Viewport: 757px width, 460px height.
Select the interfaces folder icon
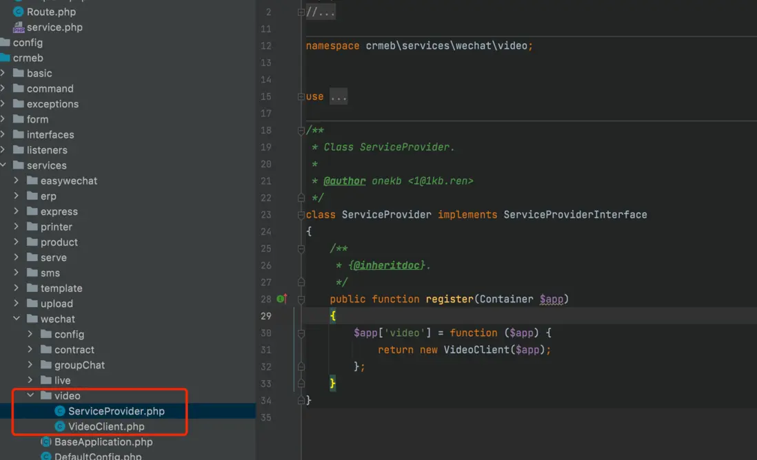[x=19, y=134]
